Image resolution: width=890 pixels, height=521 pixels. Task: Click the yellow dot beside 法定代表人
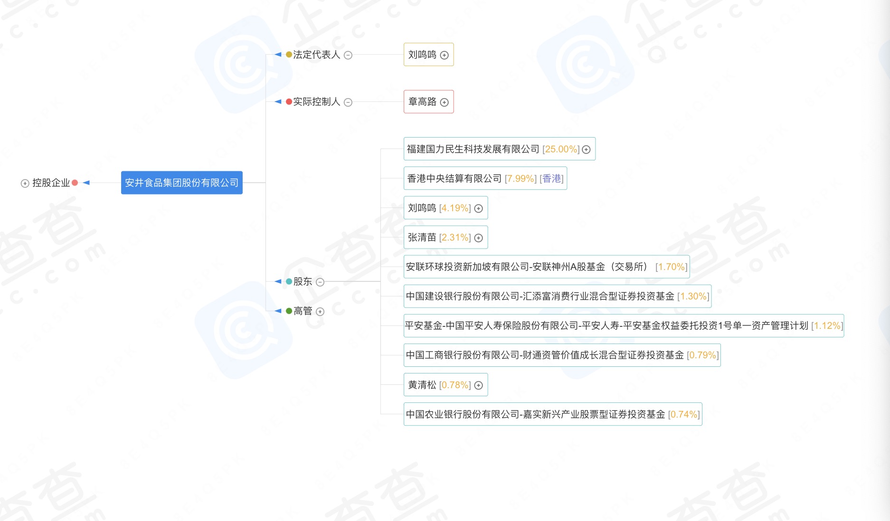pos(289,55)
